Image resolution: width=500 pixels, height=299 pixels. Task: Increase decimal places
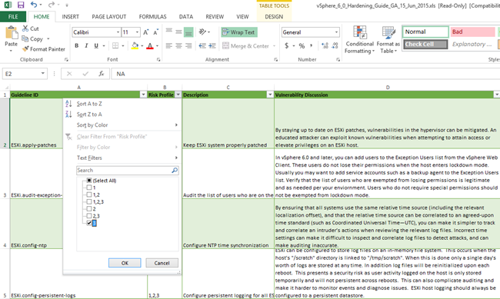[325, 46]
